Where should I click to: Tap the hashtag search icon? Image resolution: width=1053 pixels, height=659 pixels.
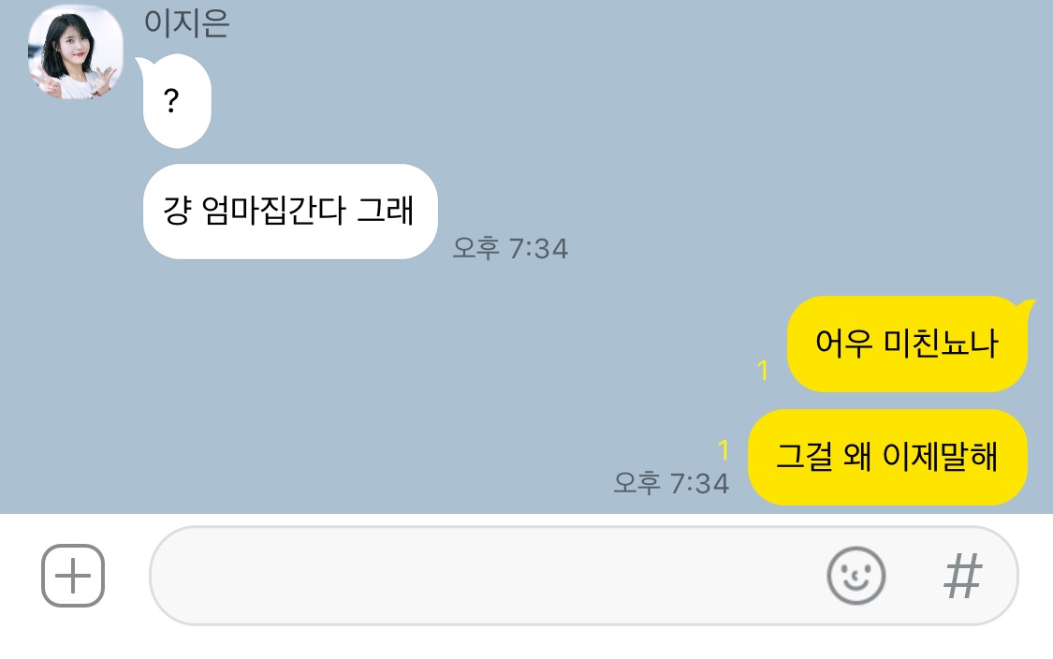[x=963, y=576]
